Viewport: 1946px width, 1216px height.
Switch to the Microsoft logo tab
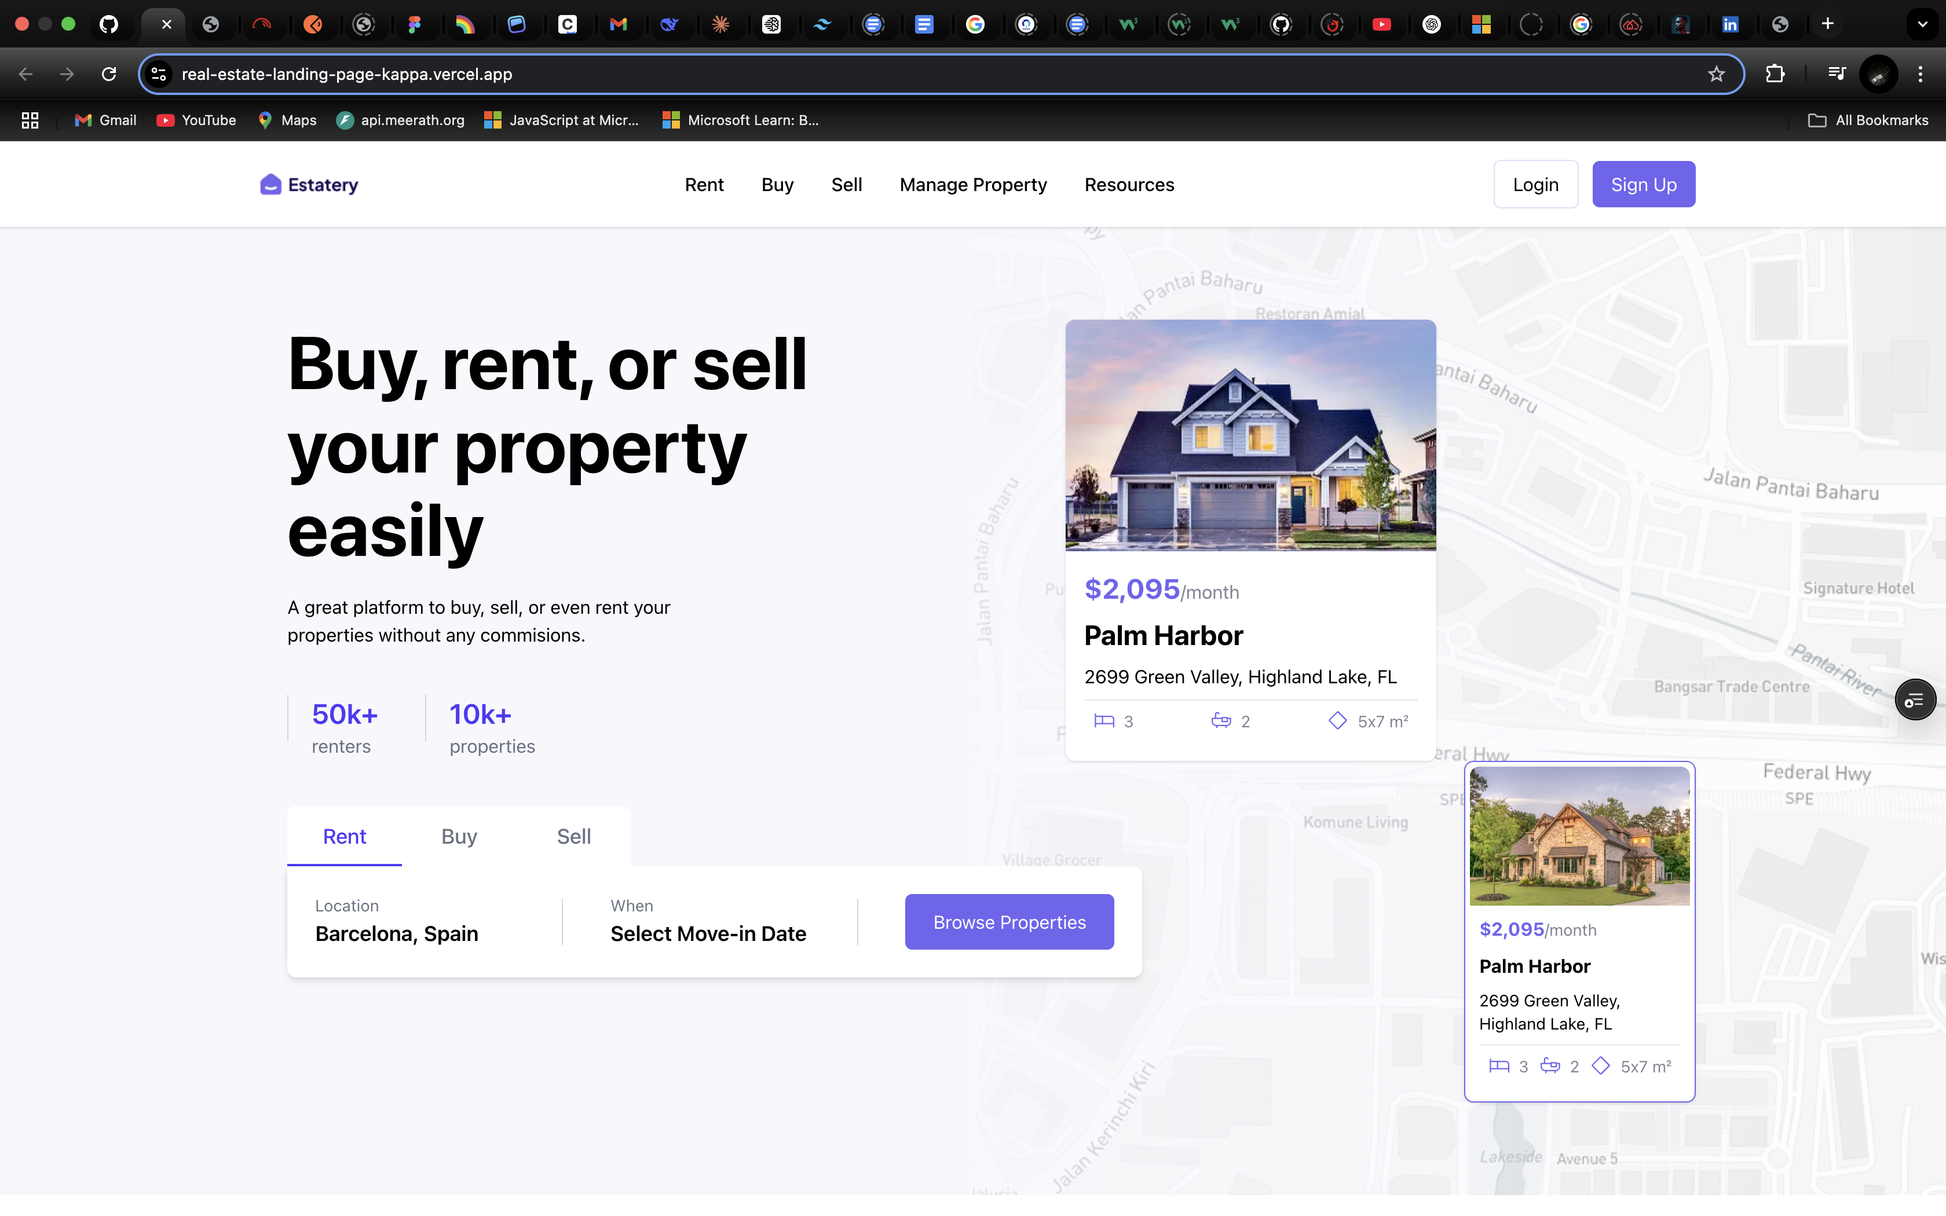pyautogui.click(x=1481, y=24)
